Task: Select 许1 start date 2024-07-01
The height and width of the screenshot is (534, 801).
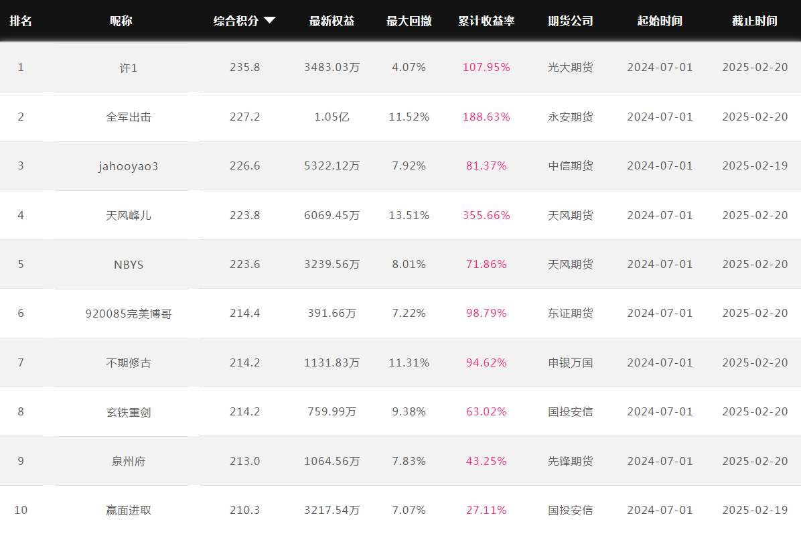Action: point(660,68)
